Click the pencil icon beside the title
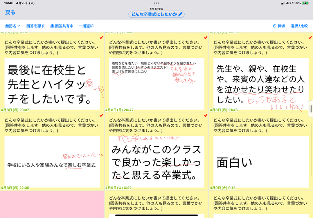313x218 pixels. 180,14
